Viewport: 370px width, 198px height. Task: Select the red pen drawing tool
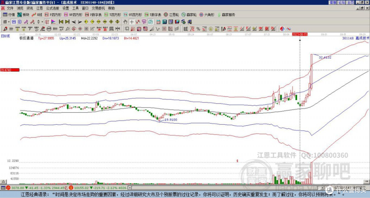(5, 29)
